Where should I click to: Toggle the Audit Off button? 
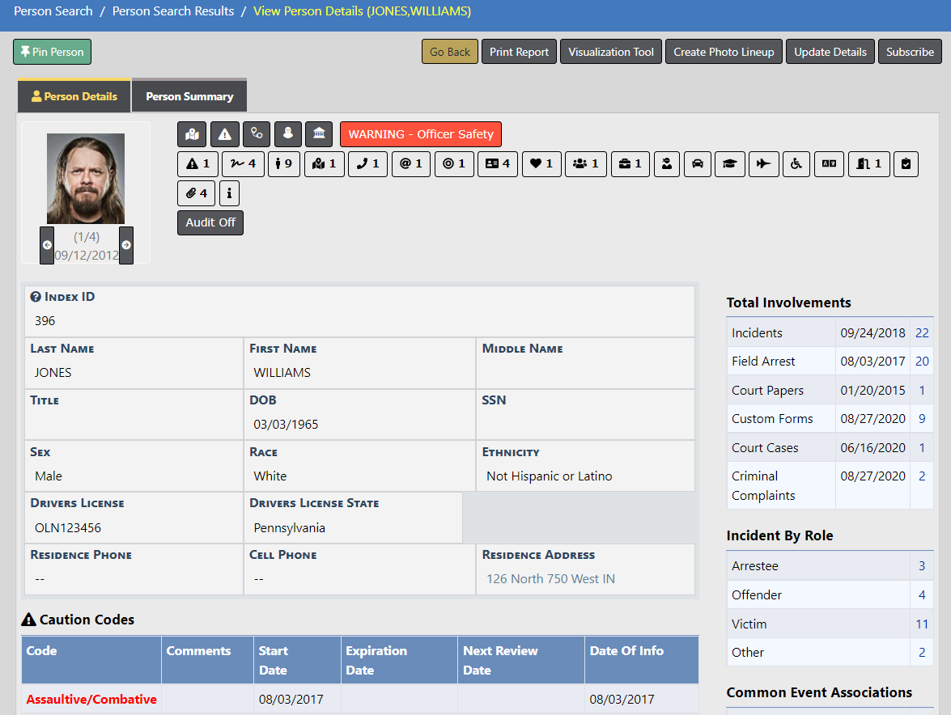tap(210, 222)
